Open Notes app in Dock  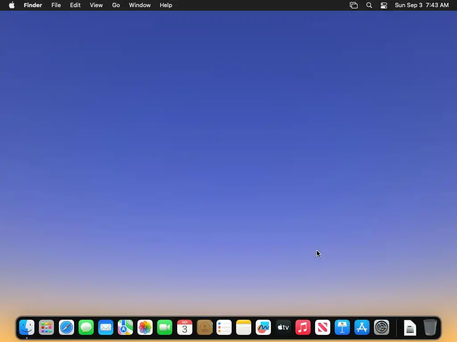(x=244, y=327)
